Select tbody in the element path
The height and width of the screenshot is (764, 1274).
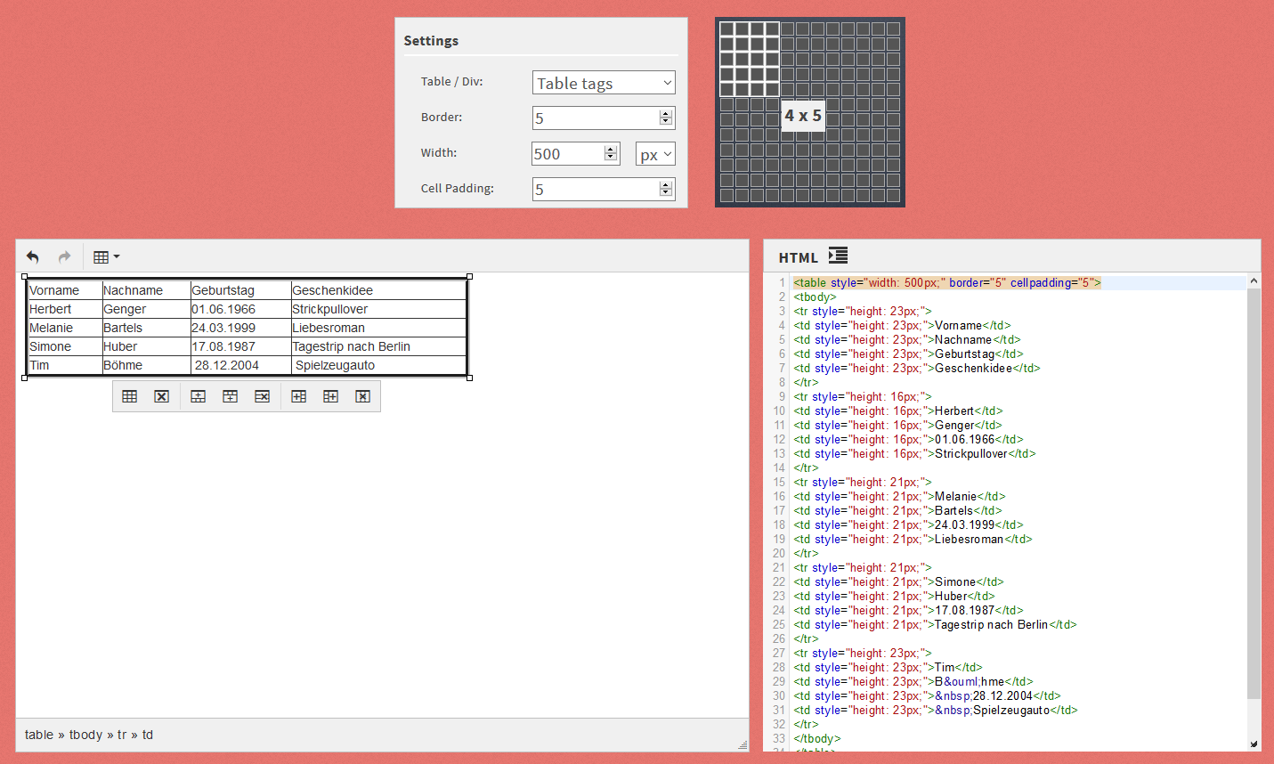tap(85, 735)
